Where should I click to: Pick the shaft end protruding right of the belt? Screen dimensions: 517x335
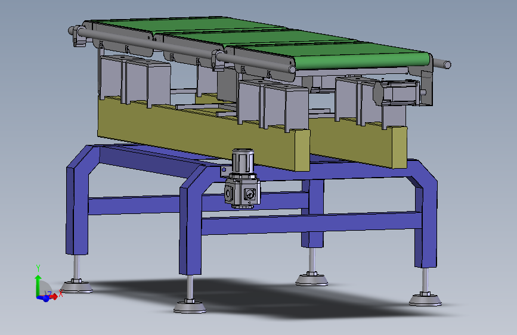point(442,63)
